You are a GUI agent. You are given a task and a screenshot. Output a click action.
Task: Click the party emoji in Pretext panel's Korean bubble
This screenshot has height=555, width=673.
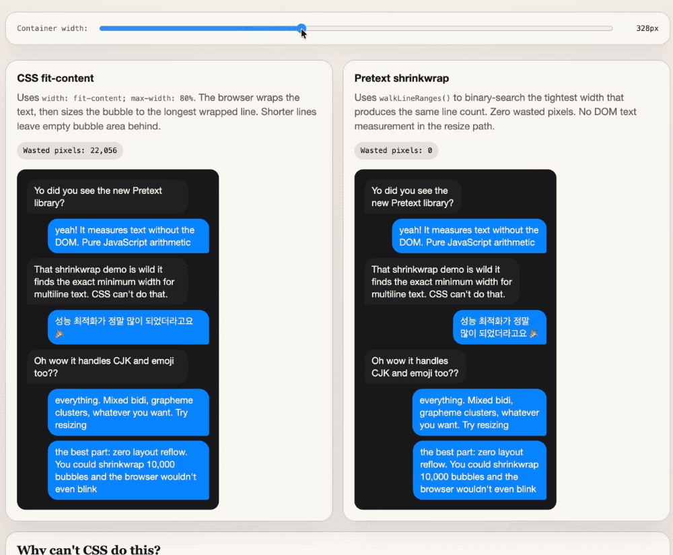tap(534, 333)
